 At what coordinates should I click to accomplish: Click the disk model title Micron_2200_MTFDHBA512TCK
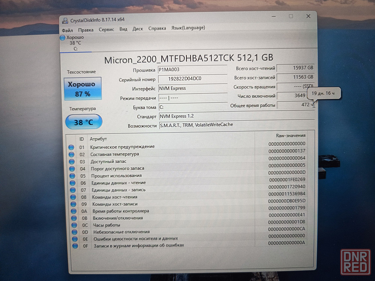[169, 59]
